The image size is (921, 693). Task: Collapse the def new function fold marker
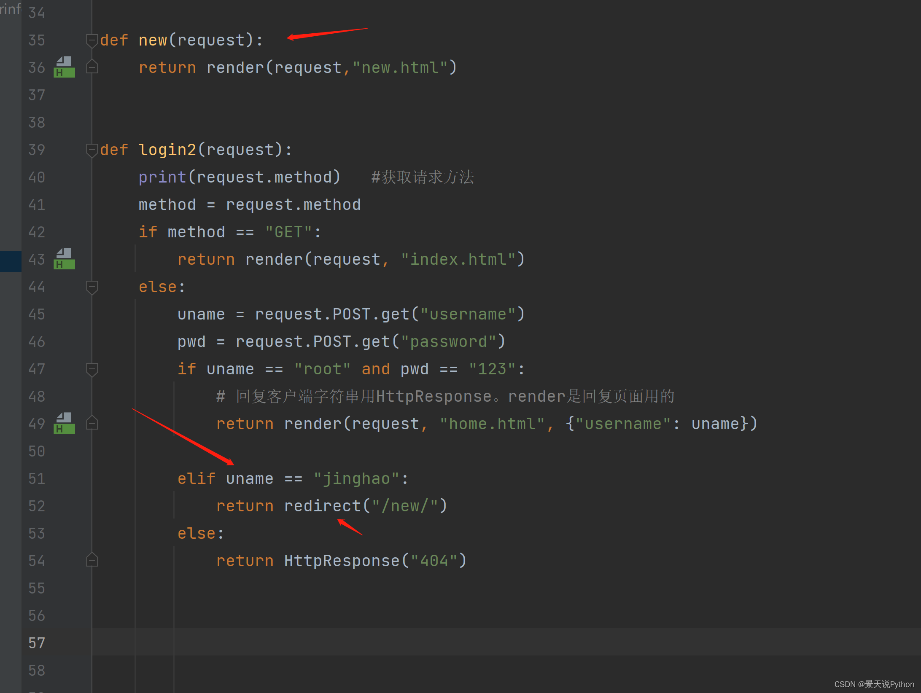[x=92, y=40]
